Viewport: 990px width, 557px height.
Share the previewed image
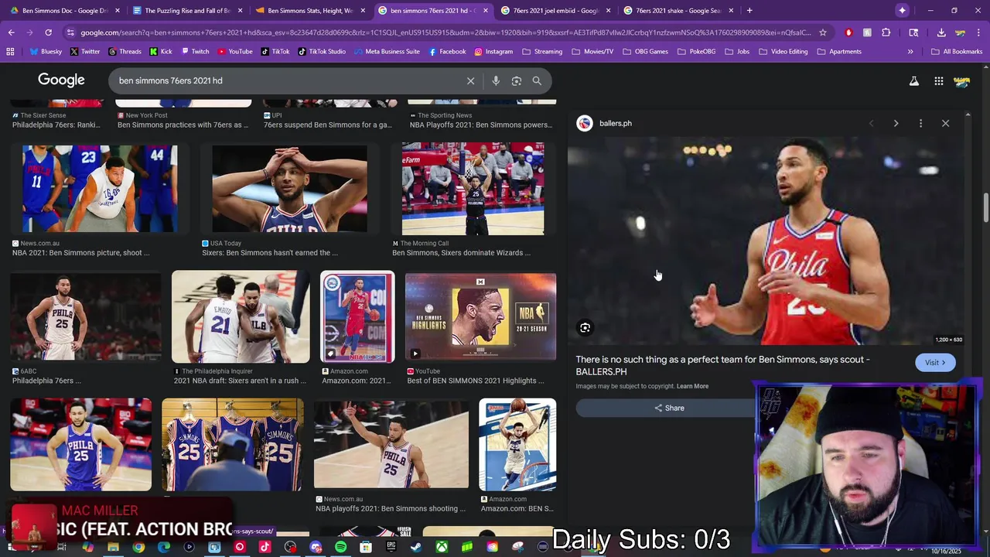(x=669, y=408)
